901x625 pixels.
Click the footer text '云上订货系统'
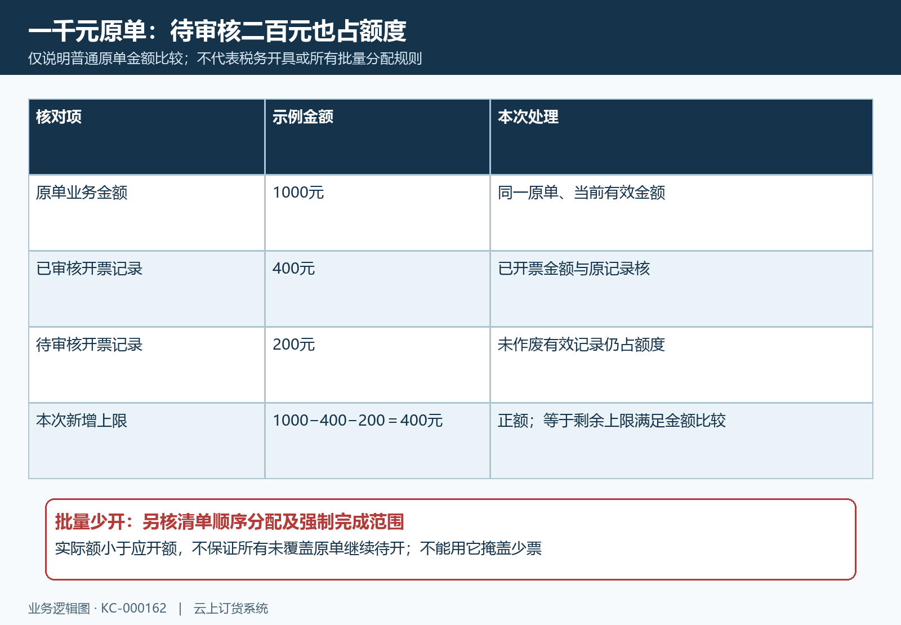231,609
